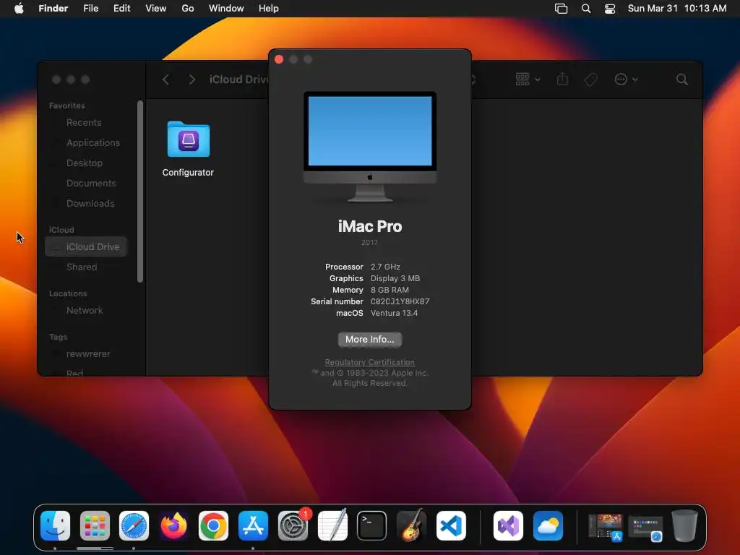
Task: Click the Finder sidebar scrollbar
Action: pyautogui.click(x=139, y=191)
